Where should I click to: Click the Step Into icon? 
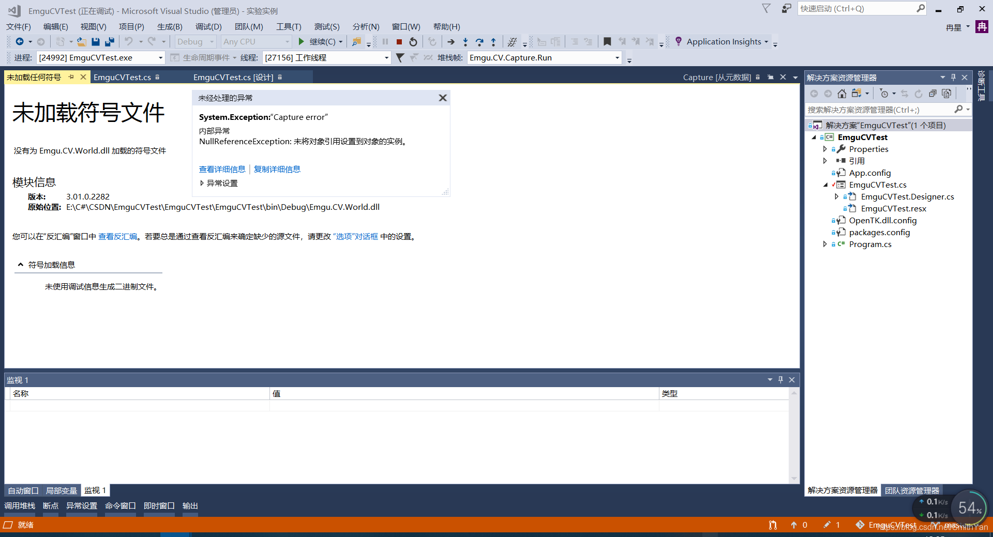(x=465, y=41)
